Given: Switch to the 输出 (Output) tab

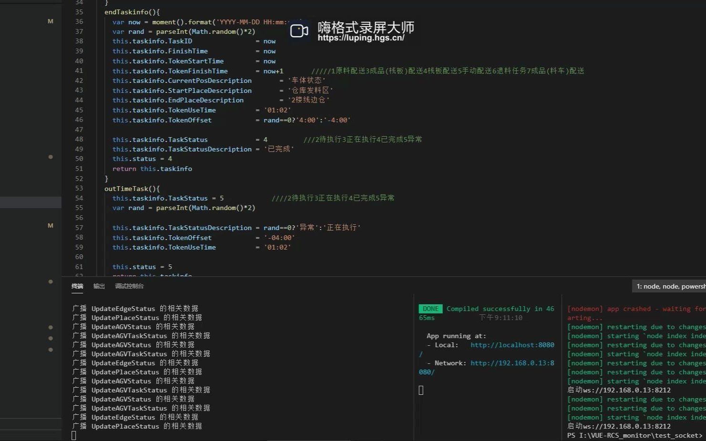Looking at the screenshot, I should pyautogui.click(x=99, y=286).
